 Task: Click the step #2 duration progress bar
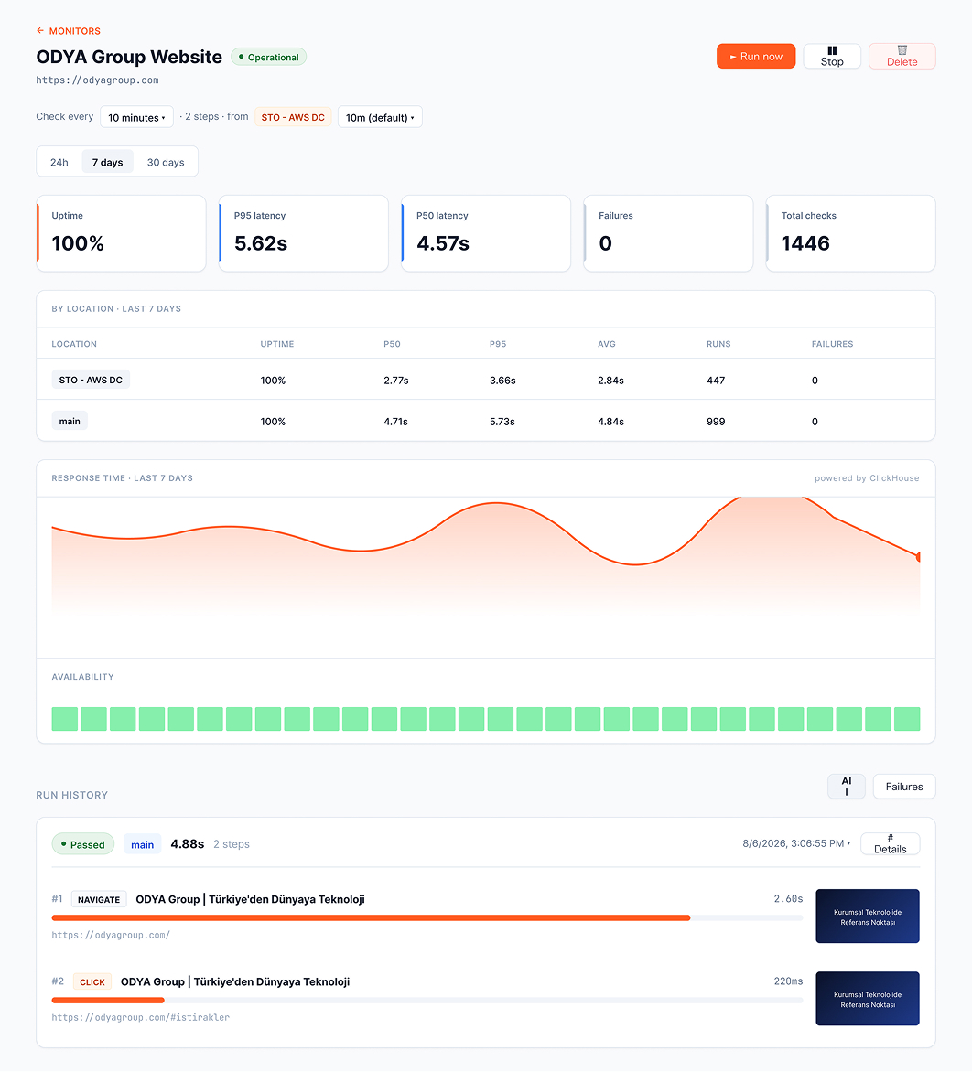point(427,1001)
